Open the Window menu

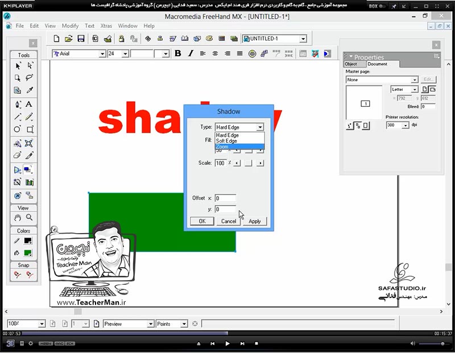click(x=127, y=26)
